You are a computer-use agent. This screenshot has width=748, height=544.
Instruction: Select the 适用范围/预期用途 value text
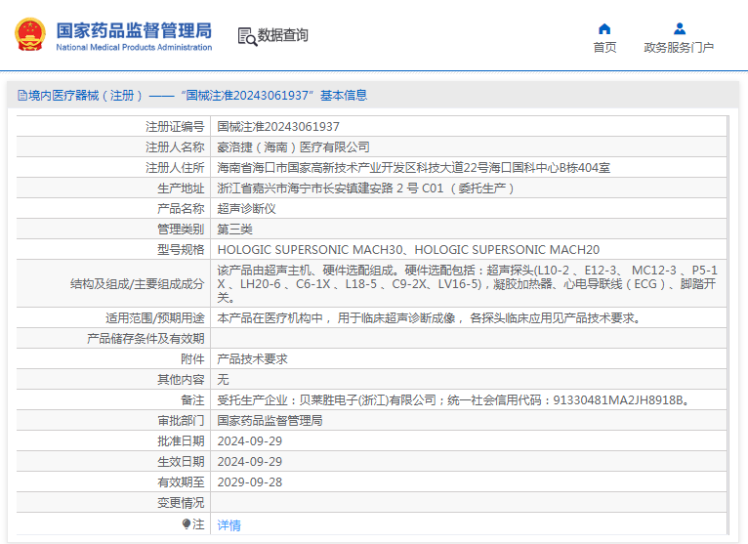point(430,317)
